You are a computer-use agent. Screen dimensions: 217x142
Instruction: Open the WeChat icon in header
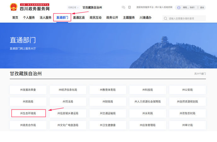click(x=123, y=7)
